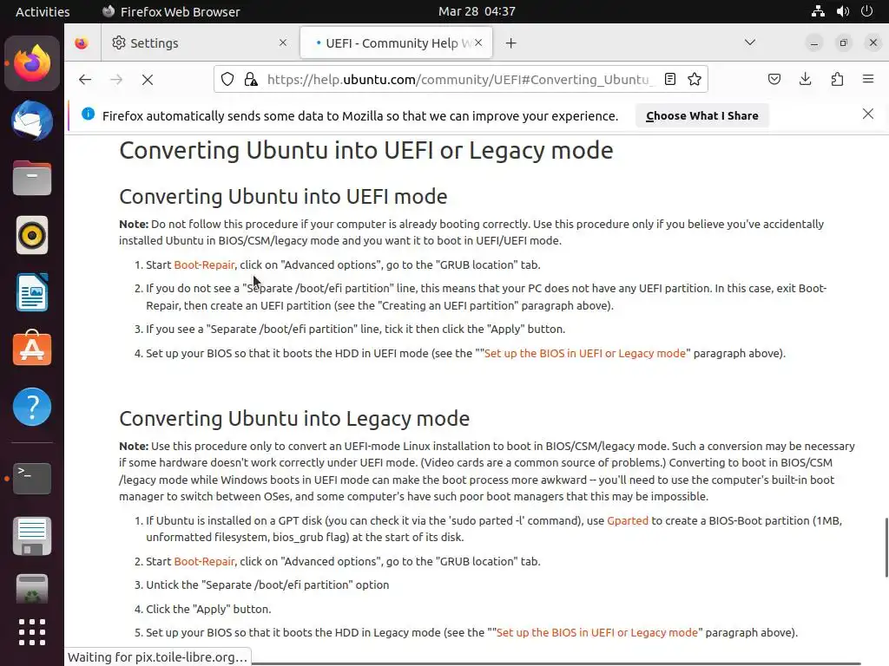
Task: Open Boot-Repair link in Legacy mode section
Action: coord(204,562)
